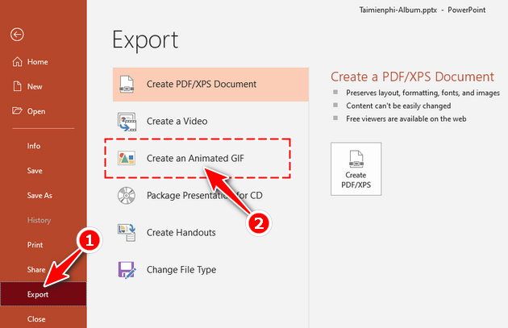
Task: Select Change File Type option
Action: pyautogui.click(x=210, y=270)
